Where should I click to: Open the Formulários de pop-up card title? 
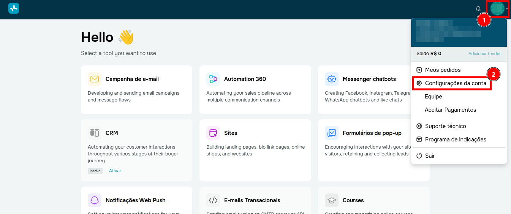click(372, 133)
